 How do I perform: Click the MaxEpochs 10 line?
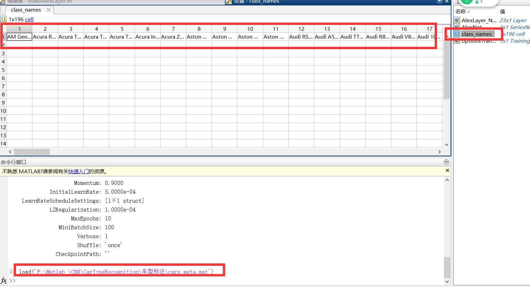[91, 219]
